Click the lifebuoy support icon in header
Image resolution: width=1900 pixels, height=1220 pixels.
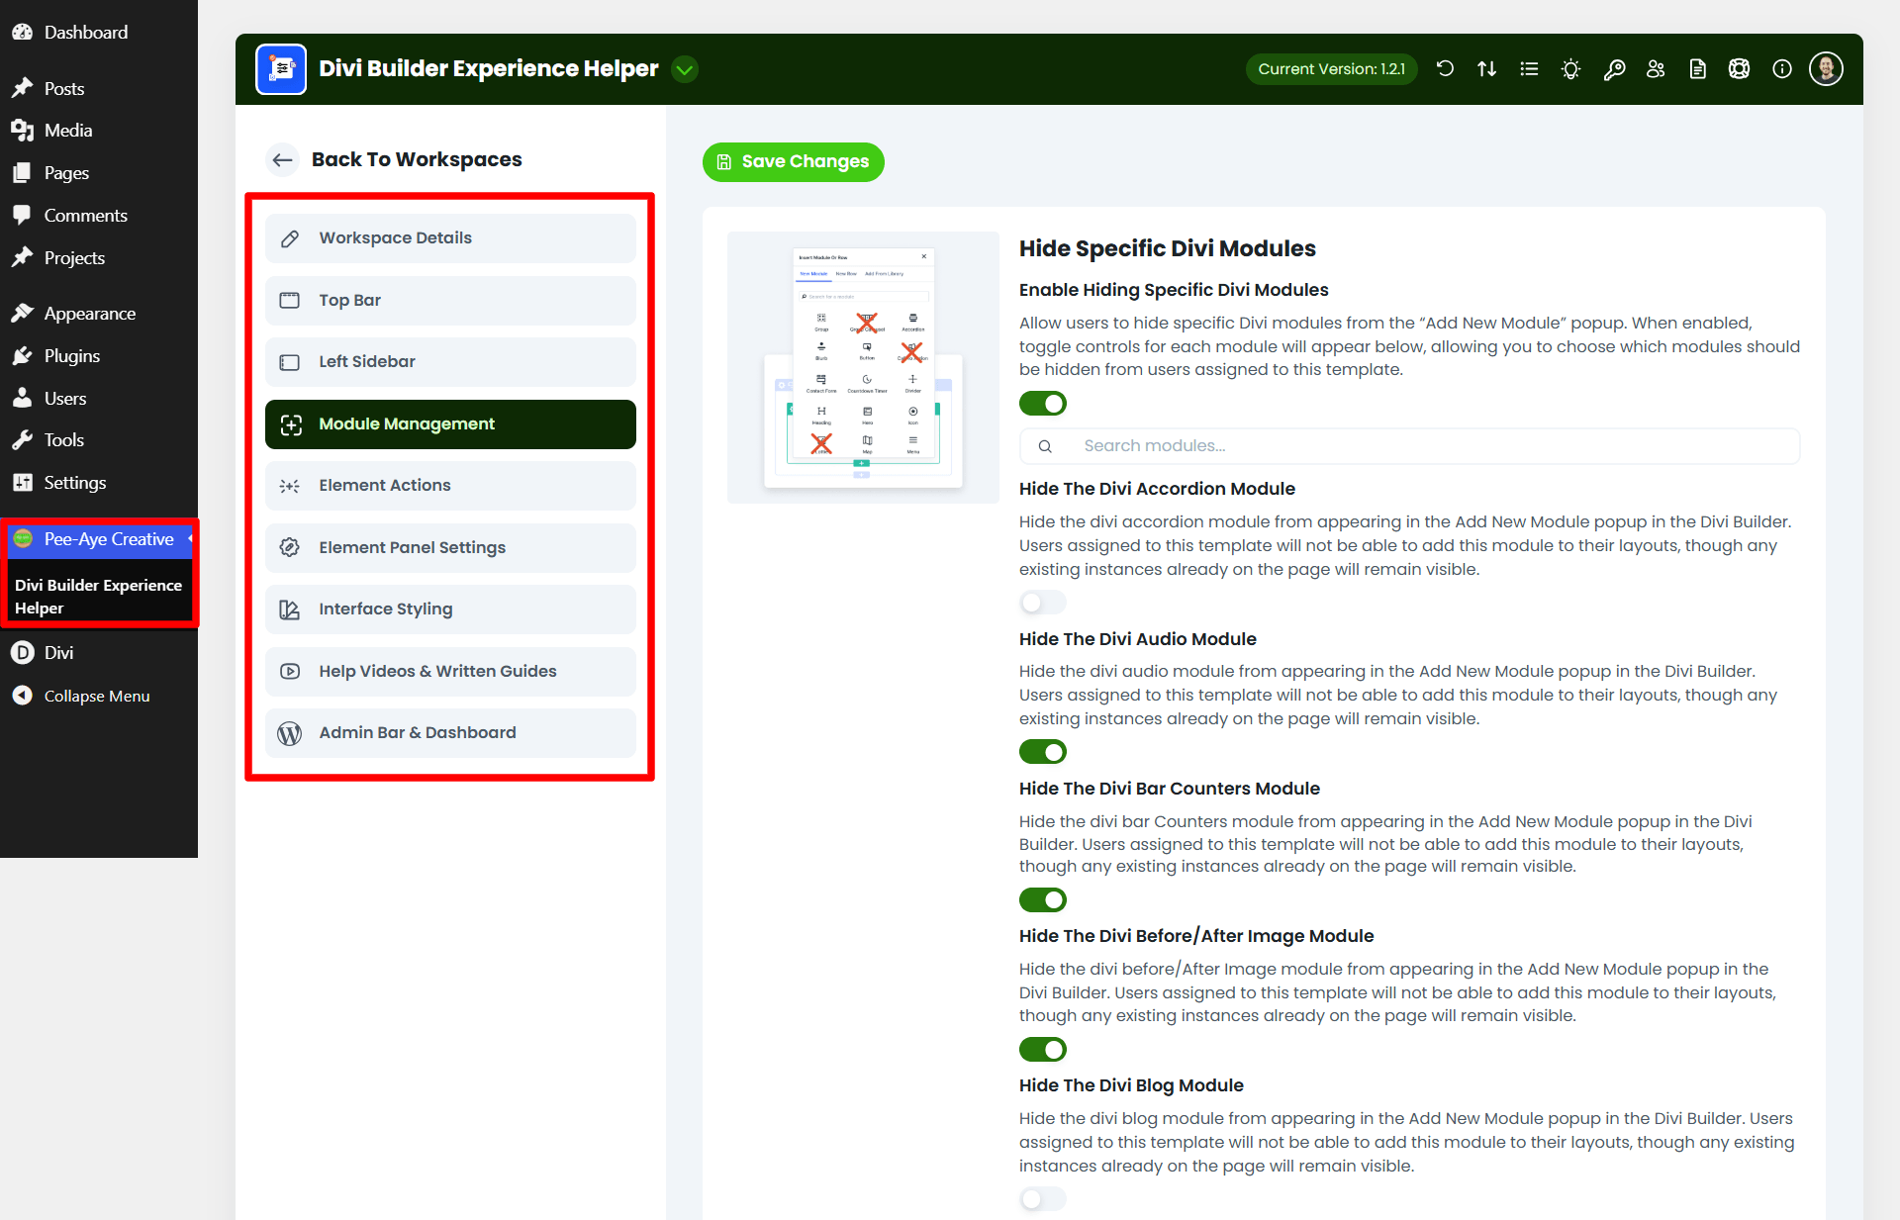click(1739, 69)
